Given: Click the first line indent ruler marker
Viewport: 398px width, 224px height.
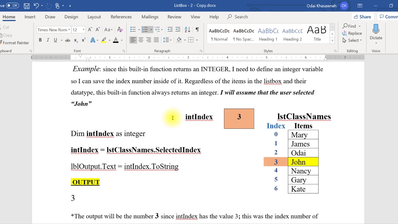Looking at the screenshot, I should pos(80,56).
